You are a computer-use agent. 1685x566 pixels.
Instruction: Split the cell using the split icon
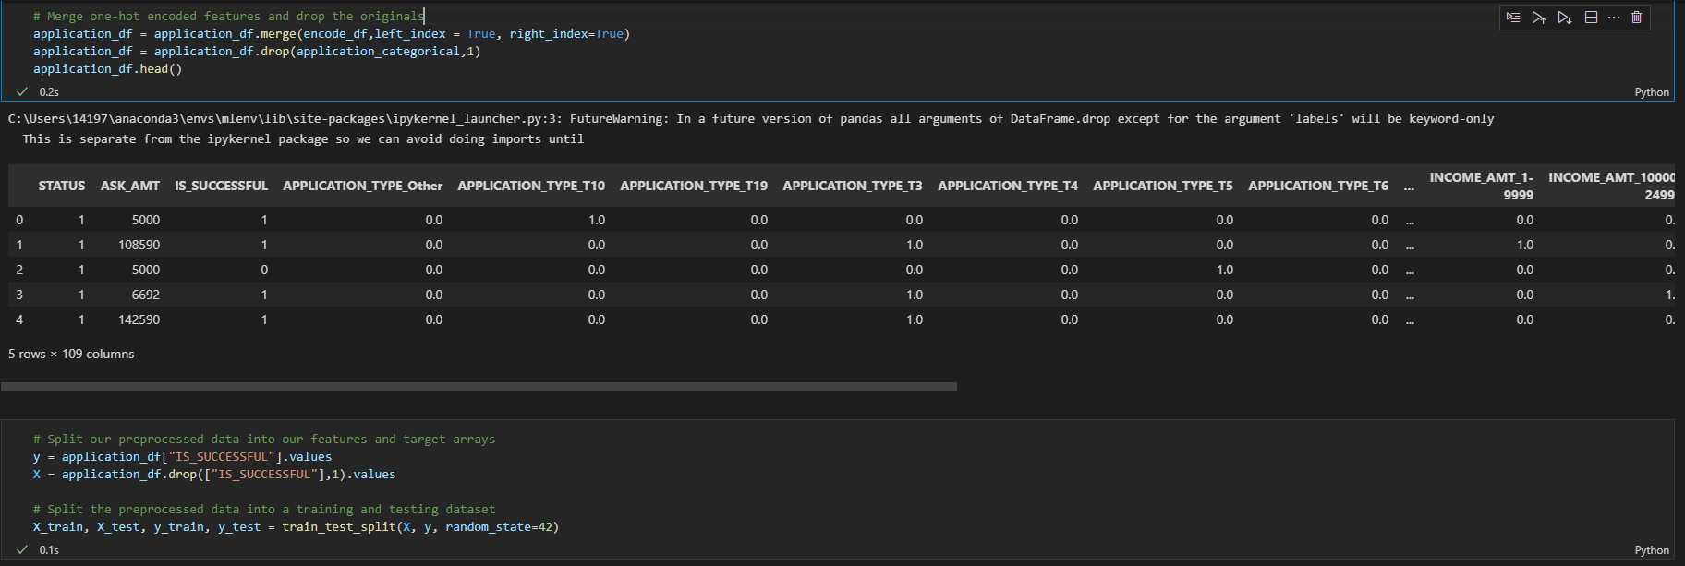pos(1591,18)
